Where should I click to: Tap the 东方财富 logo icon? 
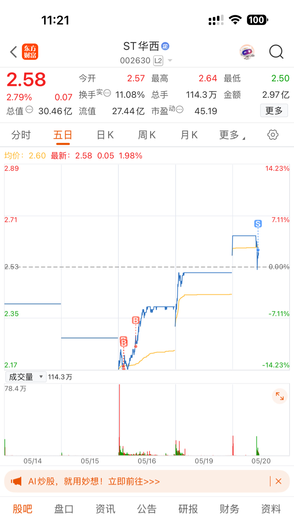point(30,52)
